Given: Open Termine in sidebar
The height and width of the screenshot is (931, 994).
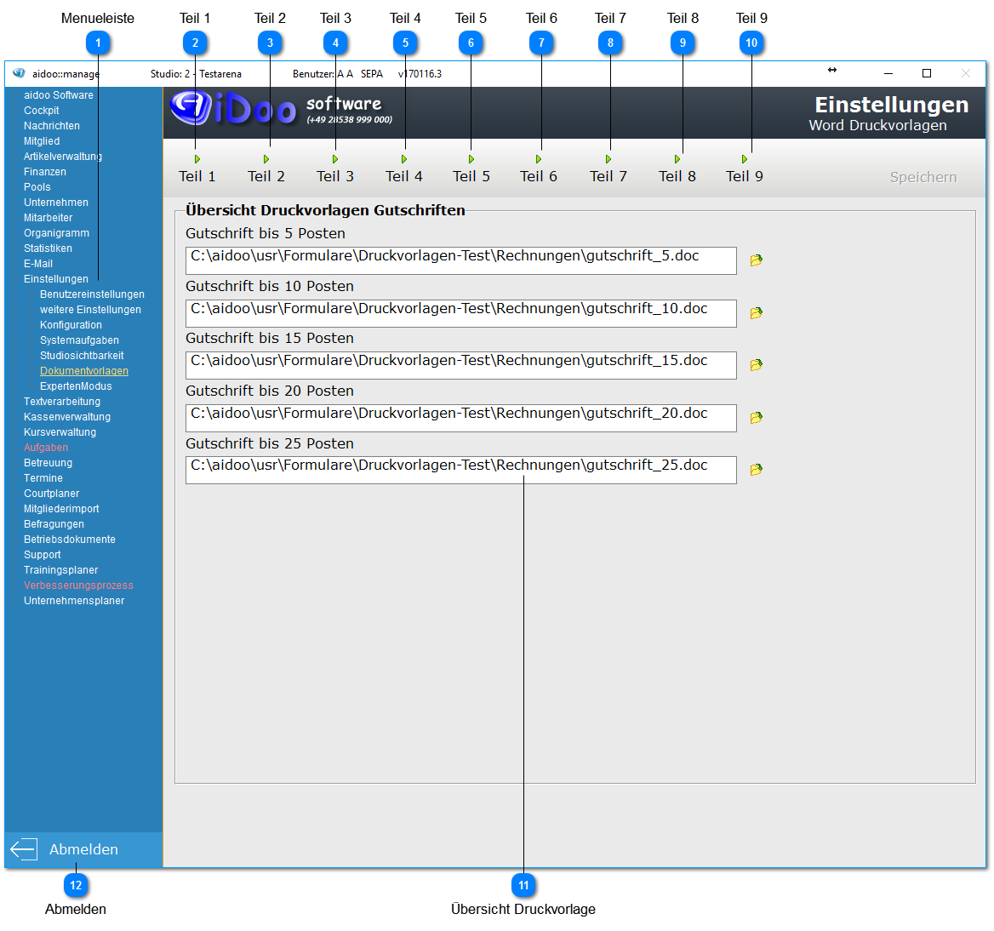Looking at the screenshot, I should pos(43,478).
